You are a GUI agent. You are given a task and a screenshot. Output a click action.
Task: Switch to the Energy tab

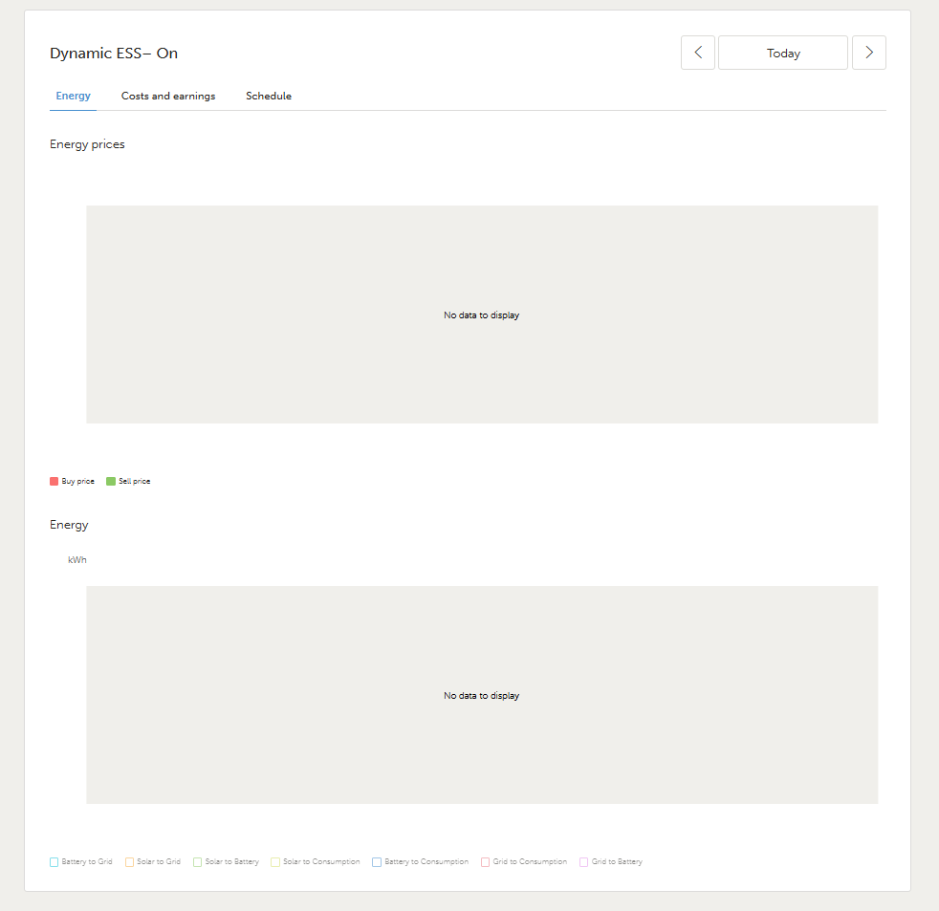[x=74, y=97]
